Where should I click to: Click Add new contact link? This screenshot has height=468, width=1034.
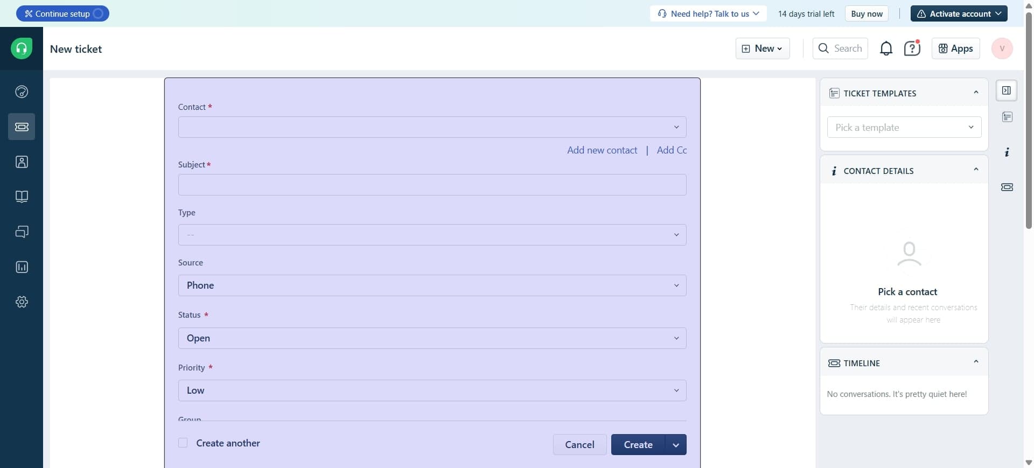(x=602, y=150)
